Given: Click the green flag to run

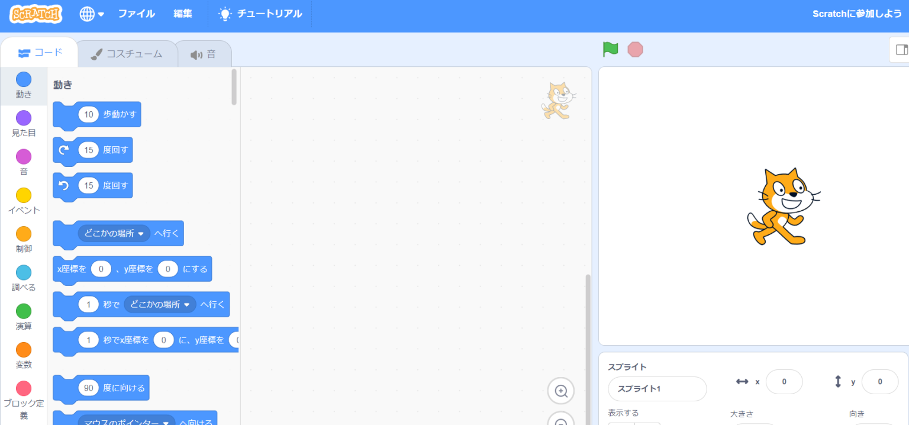Looking at the screenshot, I should tap(610, 50).
